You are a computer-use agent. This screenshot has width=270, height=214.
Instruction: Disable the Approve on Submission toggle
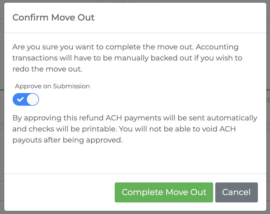tap(26, 99)
